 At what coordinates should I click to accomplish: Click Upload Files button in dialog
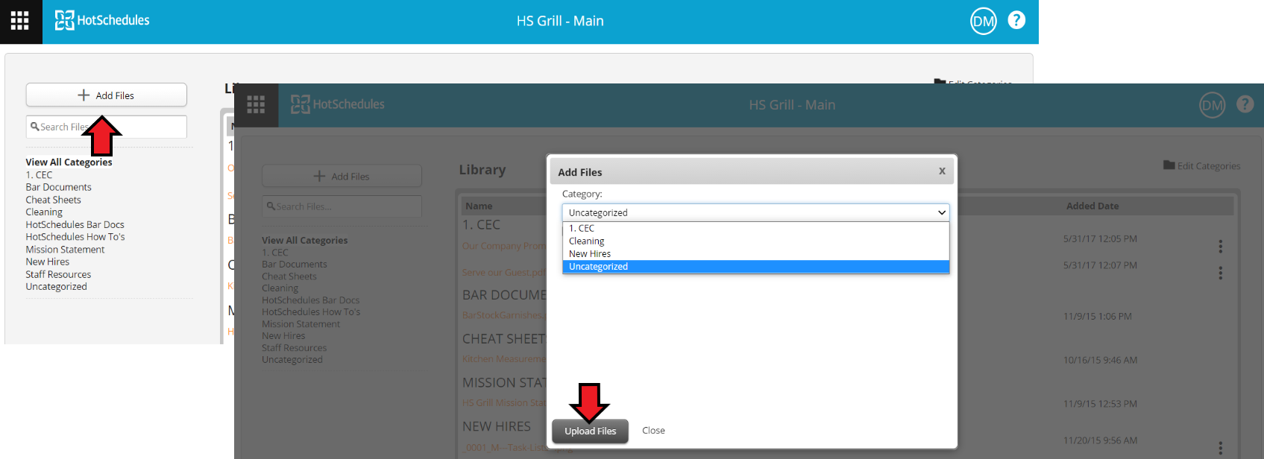[x=590, y=431]
